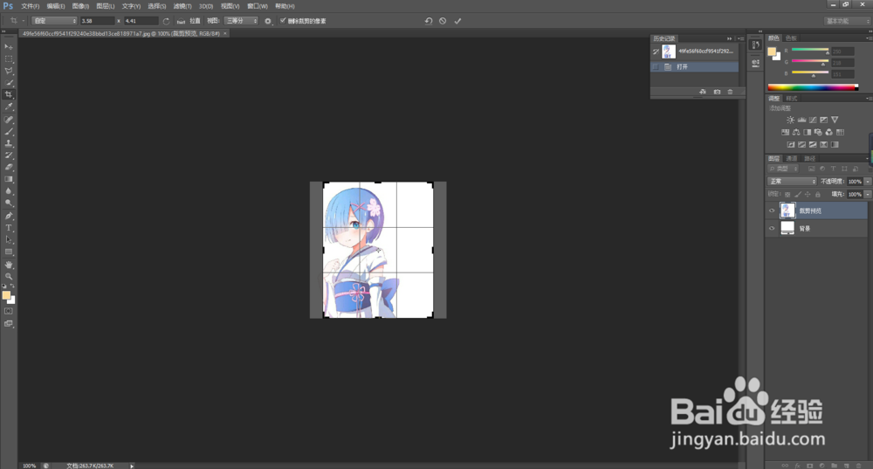Image resolution: width=873 pixels, height=469 pixels.
Task: Add Brightness/Contrast adjustment
Action: pyautogui.click(x=790, y=120)
